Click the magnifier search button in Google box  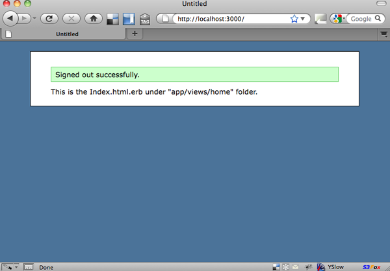tap(378, 18)
